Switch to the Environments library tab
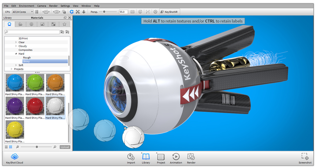The width and height of the screenshot is (316, 168). pos(31,24)
